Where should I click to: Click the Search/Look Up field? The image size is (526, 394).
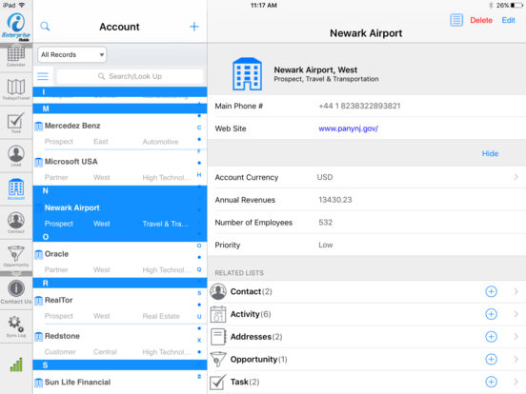(x=131, y=76)
